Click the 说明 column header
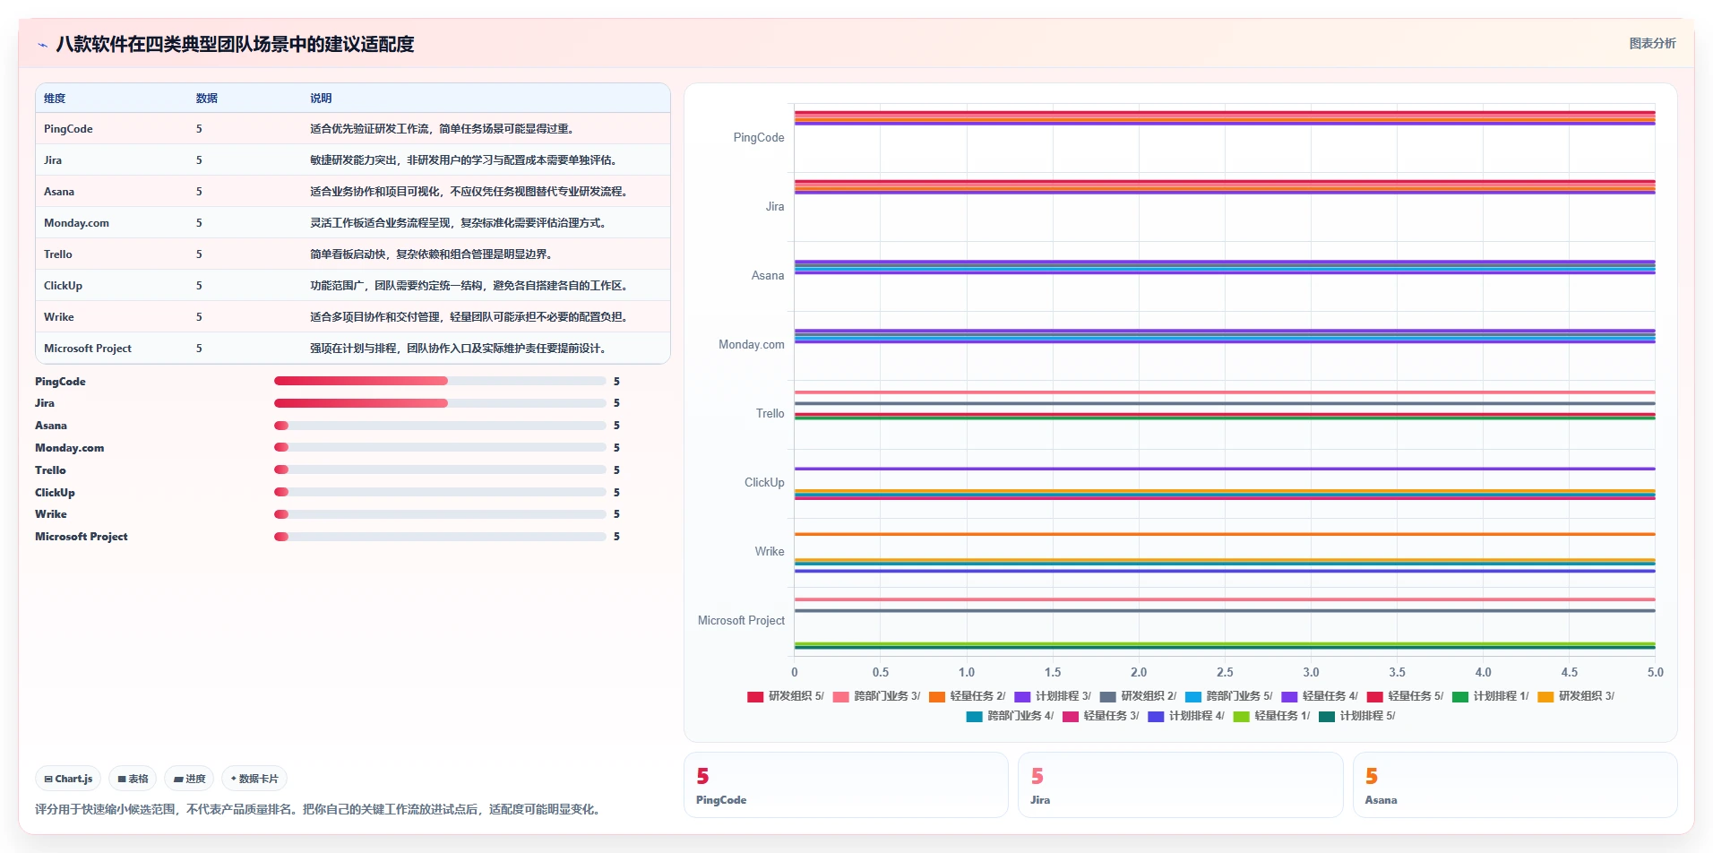This screenshot has width=1713, height=853. pyautogui.click(x=321, y=99)
